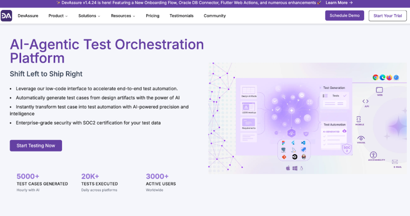The width and height of the screenshot is (410, 216).
Task: Click the Requirements card
Action: pos(249,124)
